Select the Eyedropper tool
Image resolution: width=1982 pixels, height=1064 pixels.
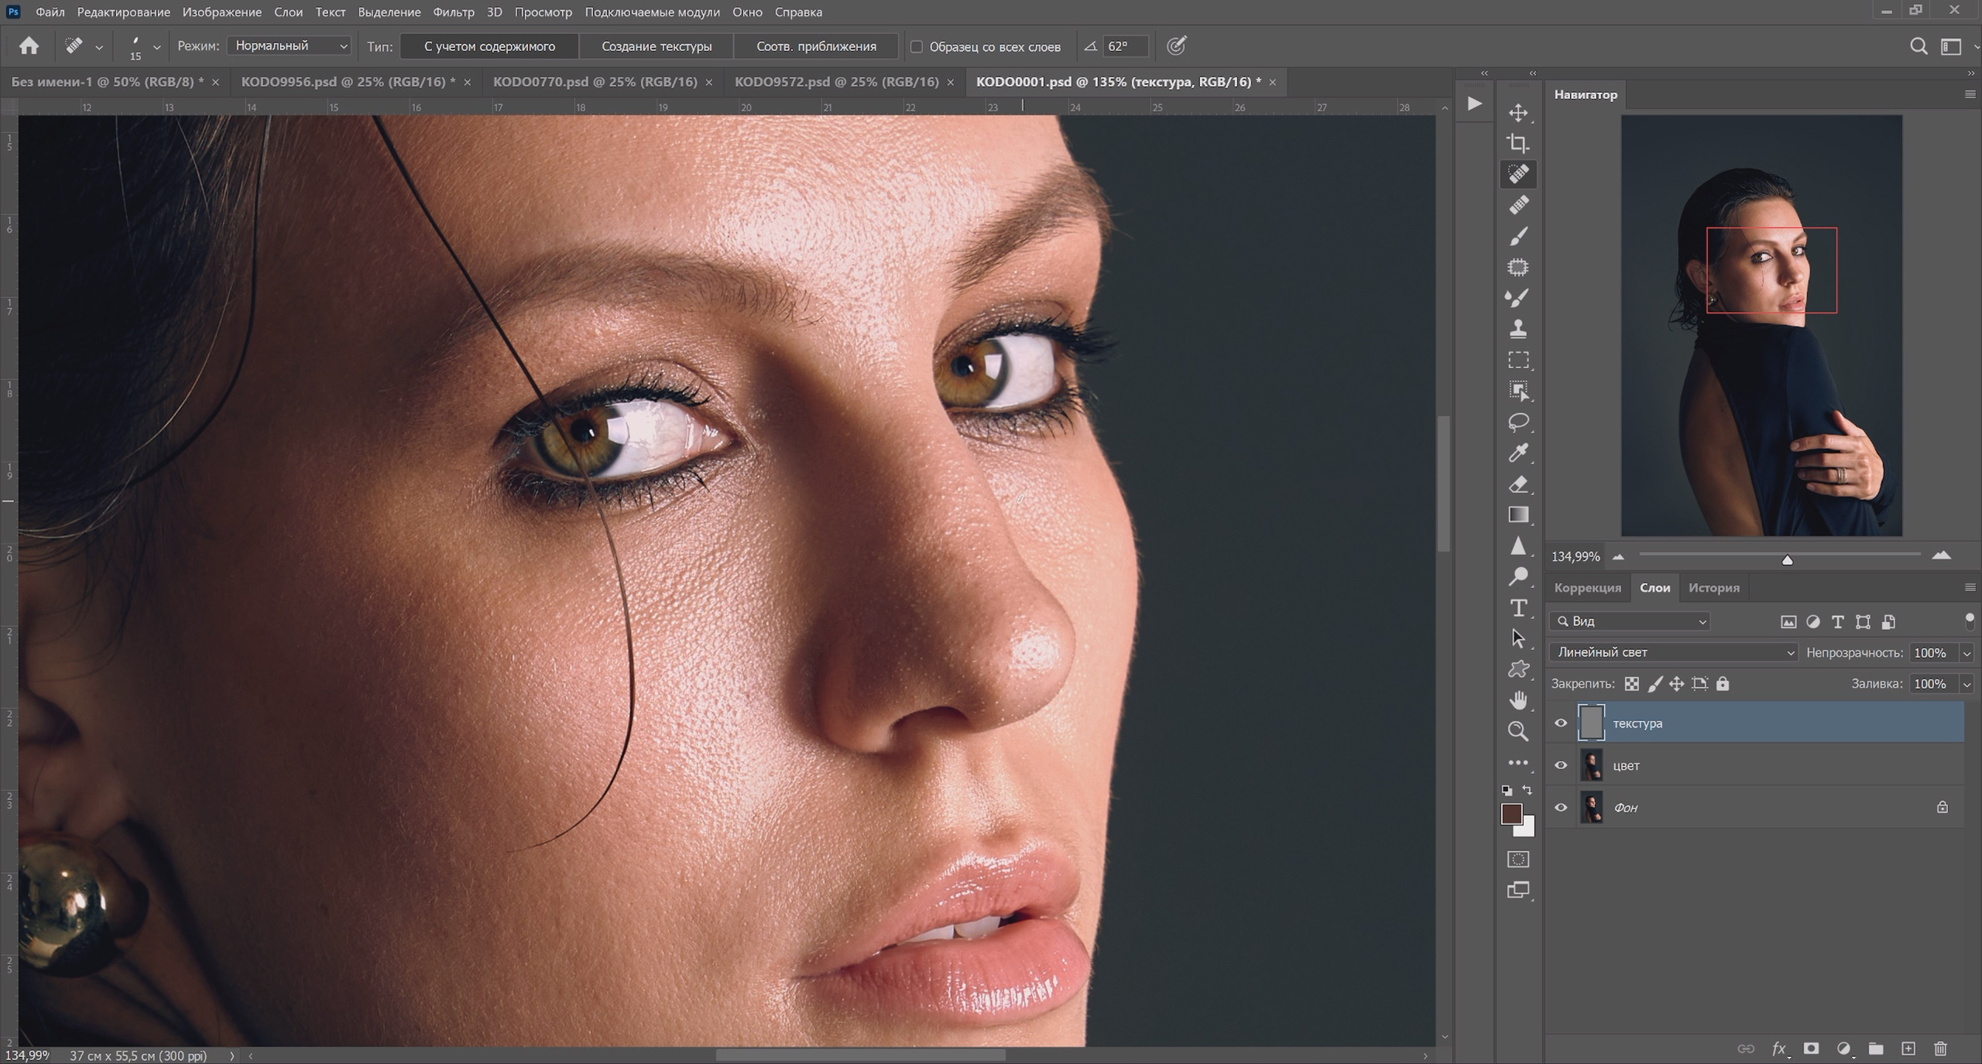point(1517,453)
